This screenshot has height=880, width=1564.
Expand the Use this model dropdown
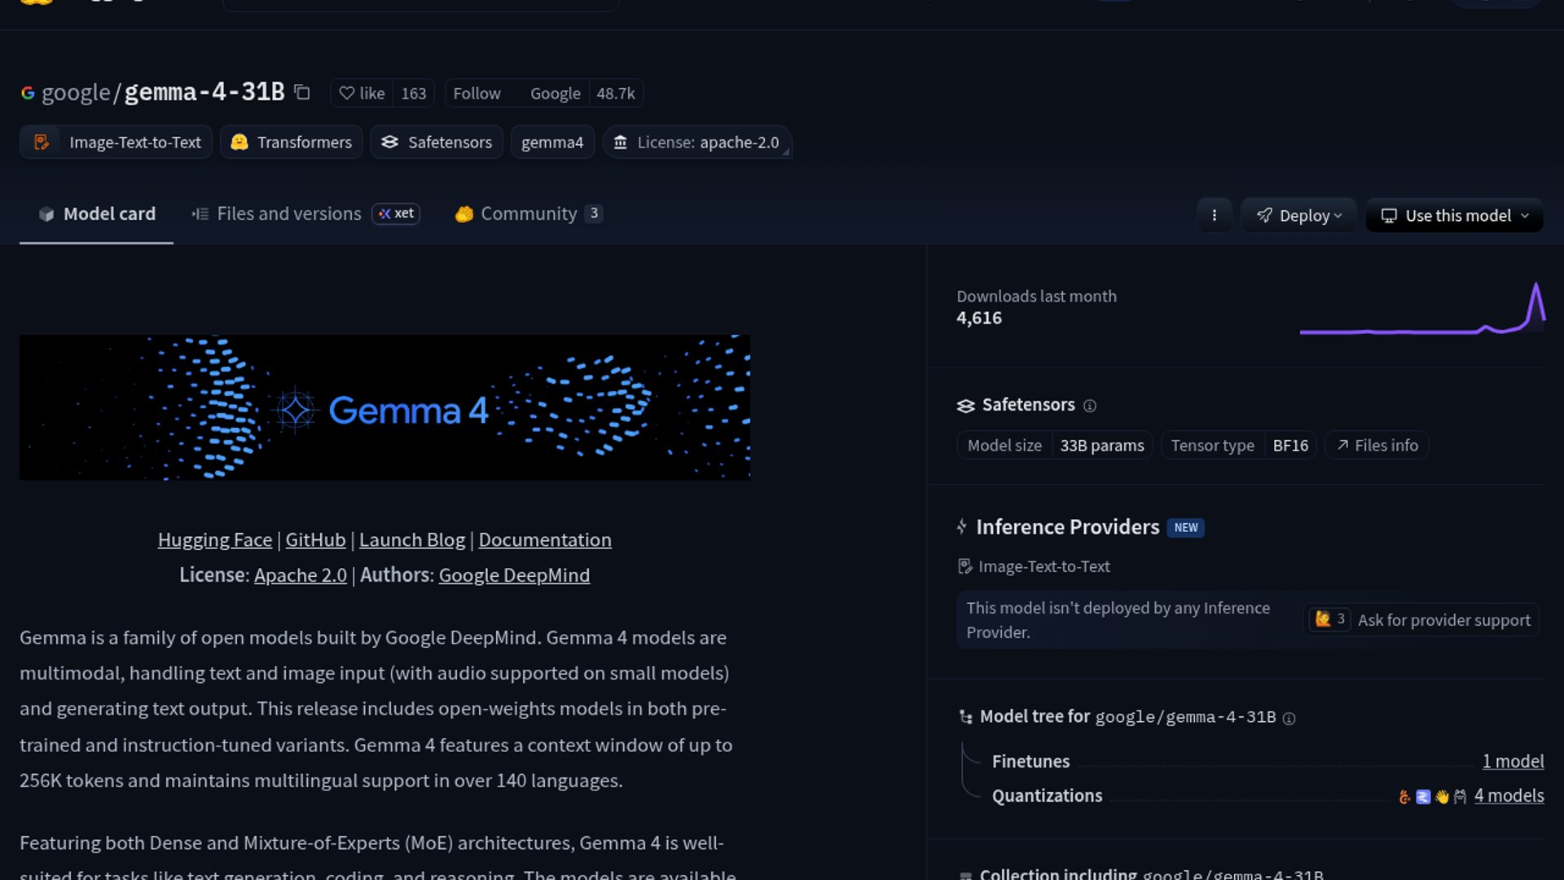(x=1454, y=216)
